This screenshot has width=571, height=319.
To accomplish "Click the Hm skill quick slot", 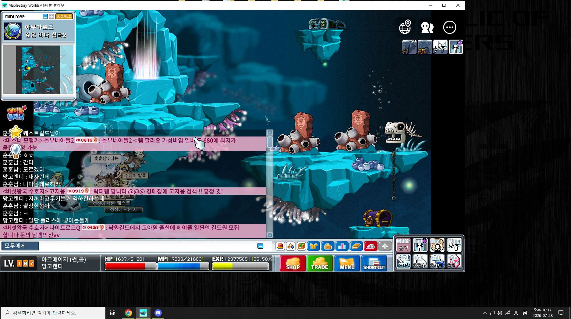I will (437, 245).
